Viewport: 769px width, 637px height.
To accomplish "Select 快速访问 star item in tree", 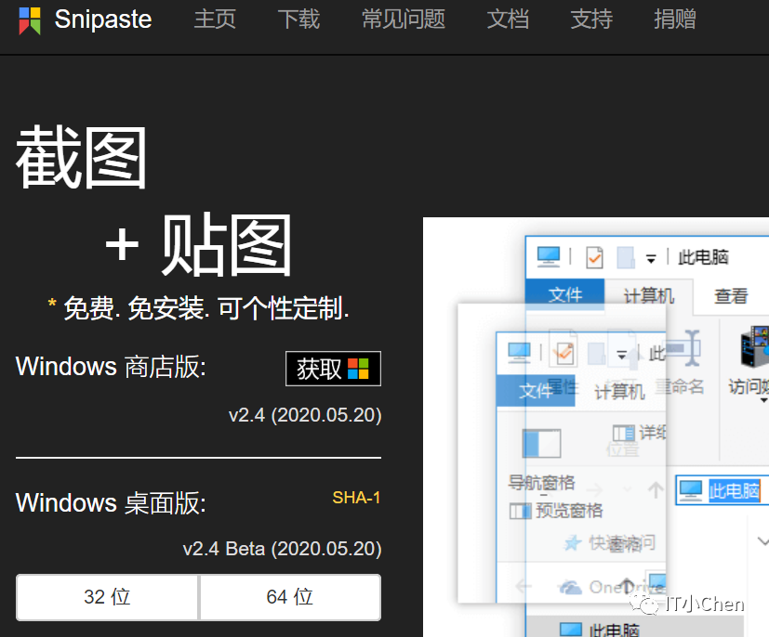I will pyautogui.click(x=610, y=543).
